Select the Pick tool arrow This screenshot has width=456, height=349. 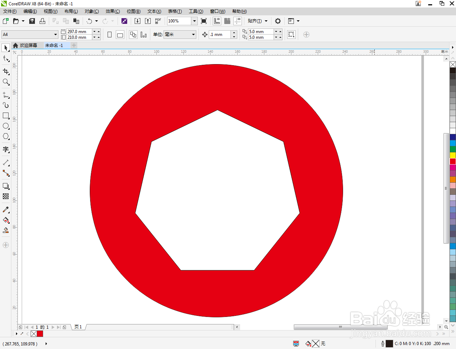6,48
